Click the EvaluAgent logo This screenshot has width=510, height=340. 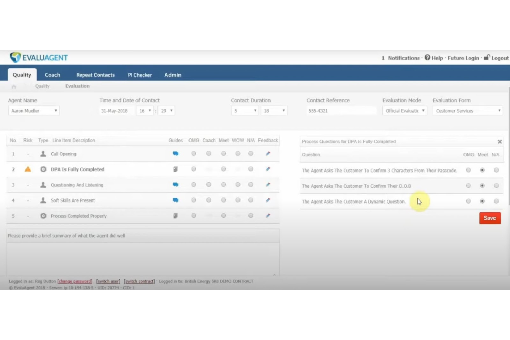click(x=38, y=57)
